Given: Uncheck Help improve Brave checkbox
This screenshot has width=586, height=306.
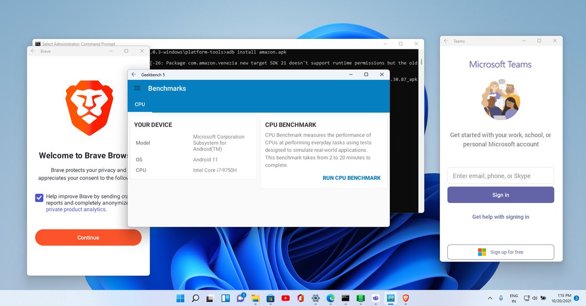Looking at the screenshot, I should click(39, 198).
